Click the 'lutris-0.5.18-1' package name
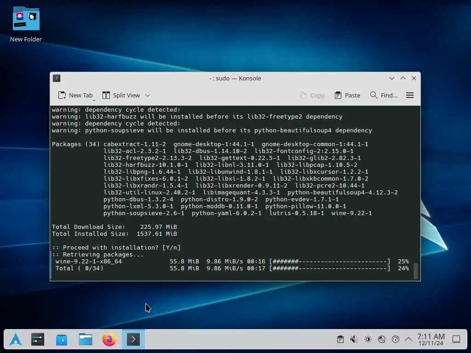This screenshot has width=471, height=353. 297,213
